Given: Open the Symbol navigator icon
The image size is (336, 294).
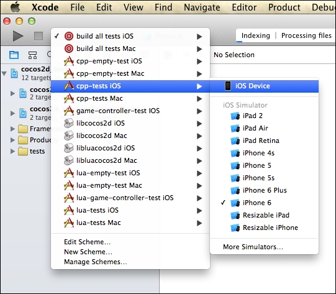Looking at the screenshot, I should coord(32,55).
